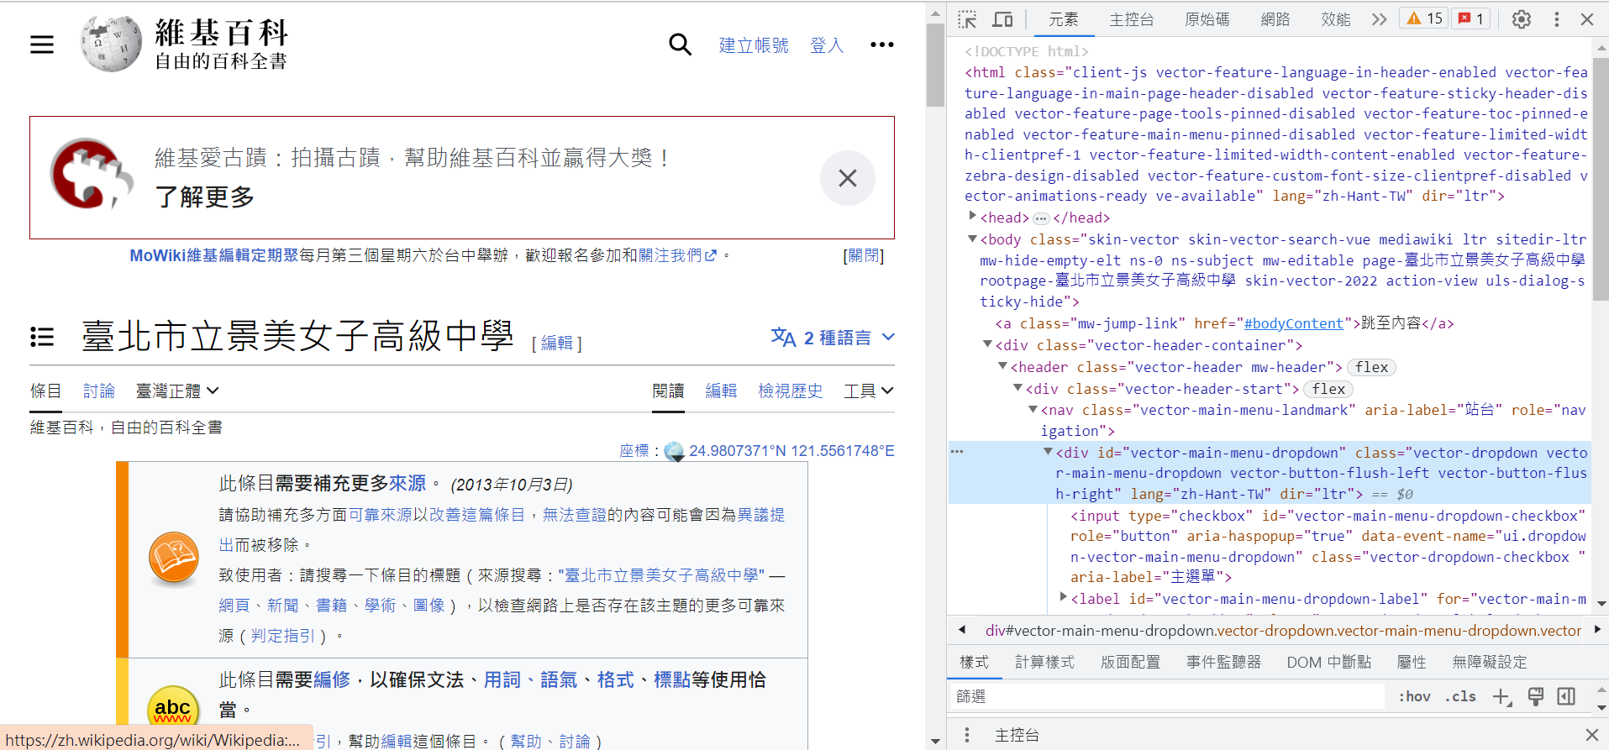Toggle .cls element classes panel
The height and width of the screenshot is (750, 1609).
click(x=1460, y=696)
